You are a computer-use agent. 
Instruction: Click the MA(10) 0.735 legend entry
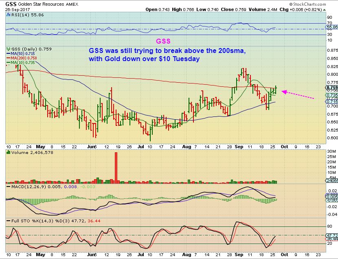[21, 62]
